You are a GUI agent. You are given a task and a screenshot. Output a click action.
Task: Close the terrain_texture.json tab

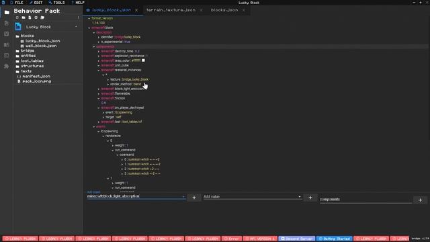(x=201, y=10)
